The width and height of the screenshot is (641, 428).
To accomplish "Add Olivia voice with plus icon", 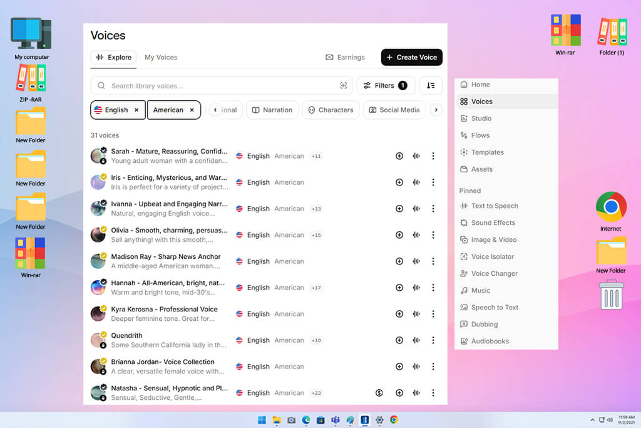I will (x=399, y=235).
